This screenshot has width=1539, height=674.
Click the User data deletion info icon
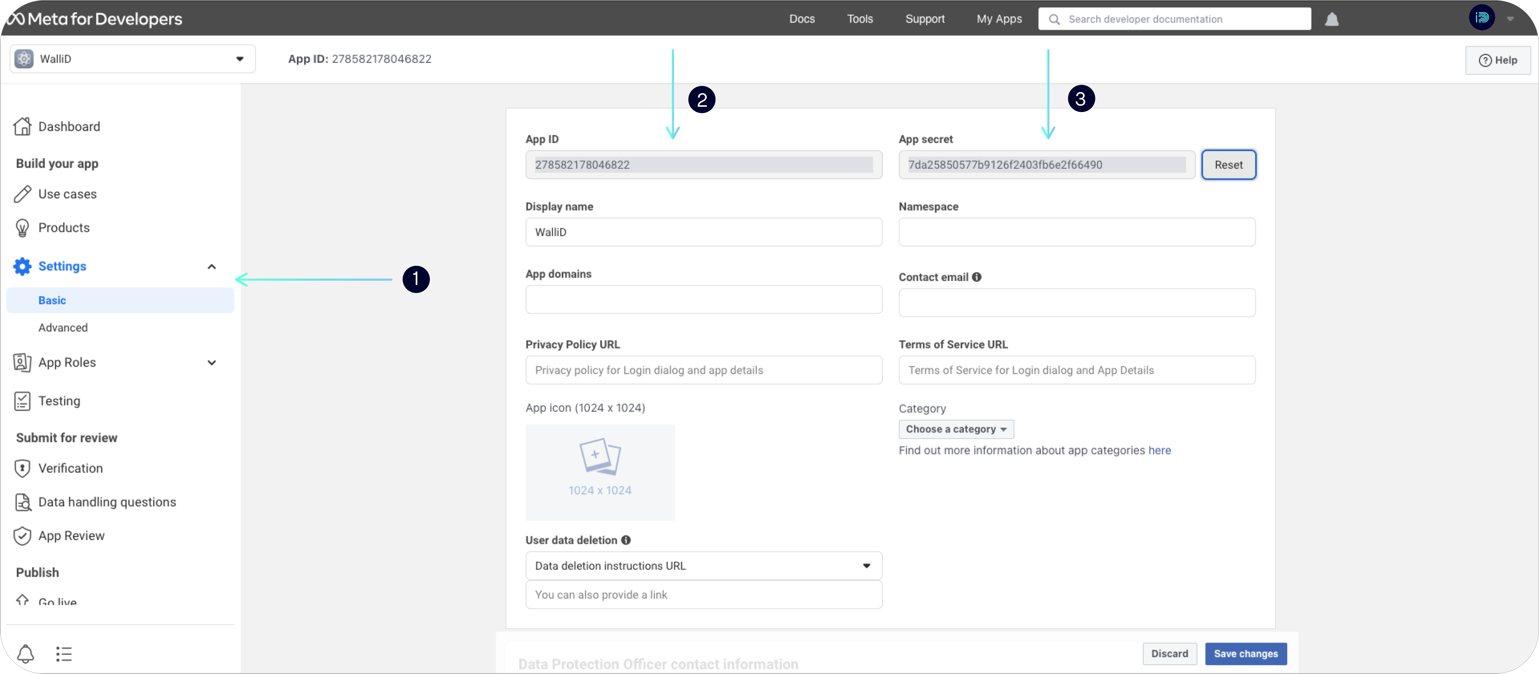click(x=626, y=540)
